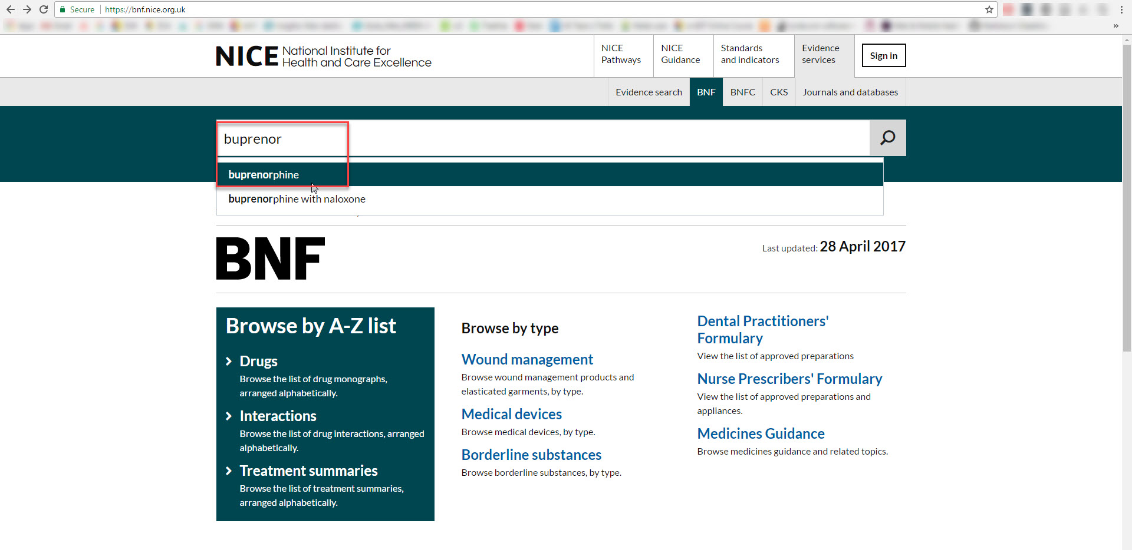The image size is (1132, 550).
Task: Reload the page with refresh icon
Action: 44,9
